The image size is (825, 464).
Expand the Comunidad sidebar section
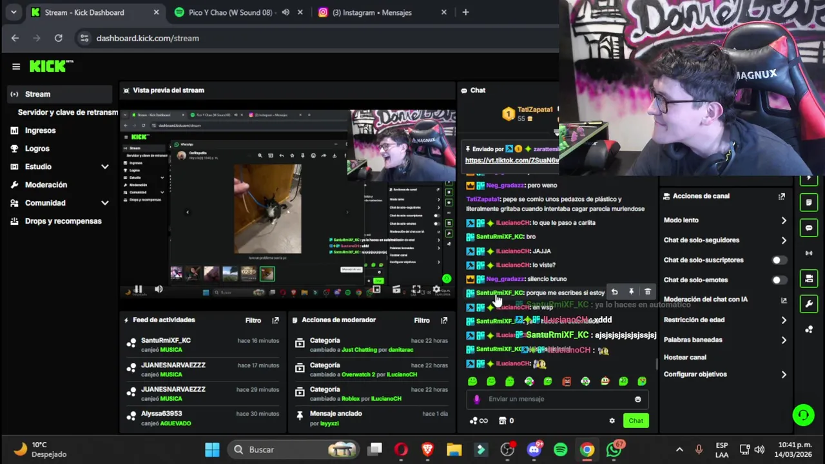pos(104,203)
